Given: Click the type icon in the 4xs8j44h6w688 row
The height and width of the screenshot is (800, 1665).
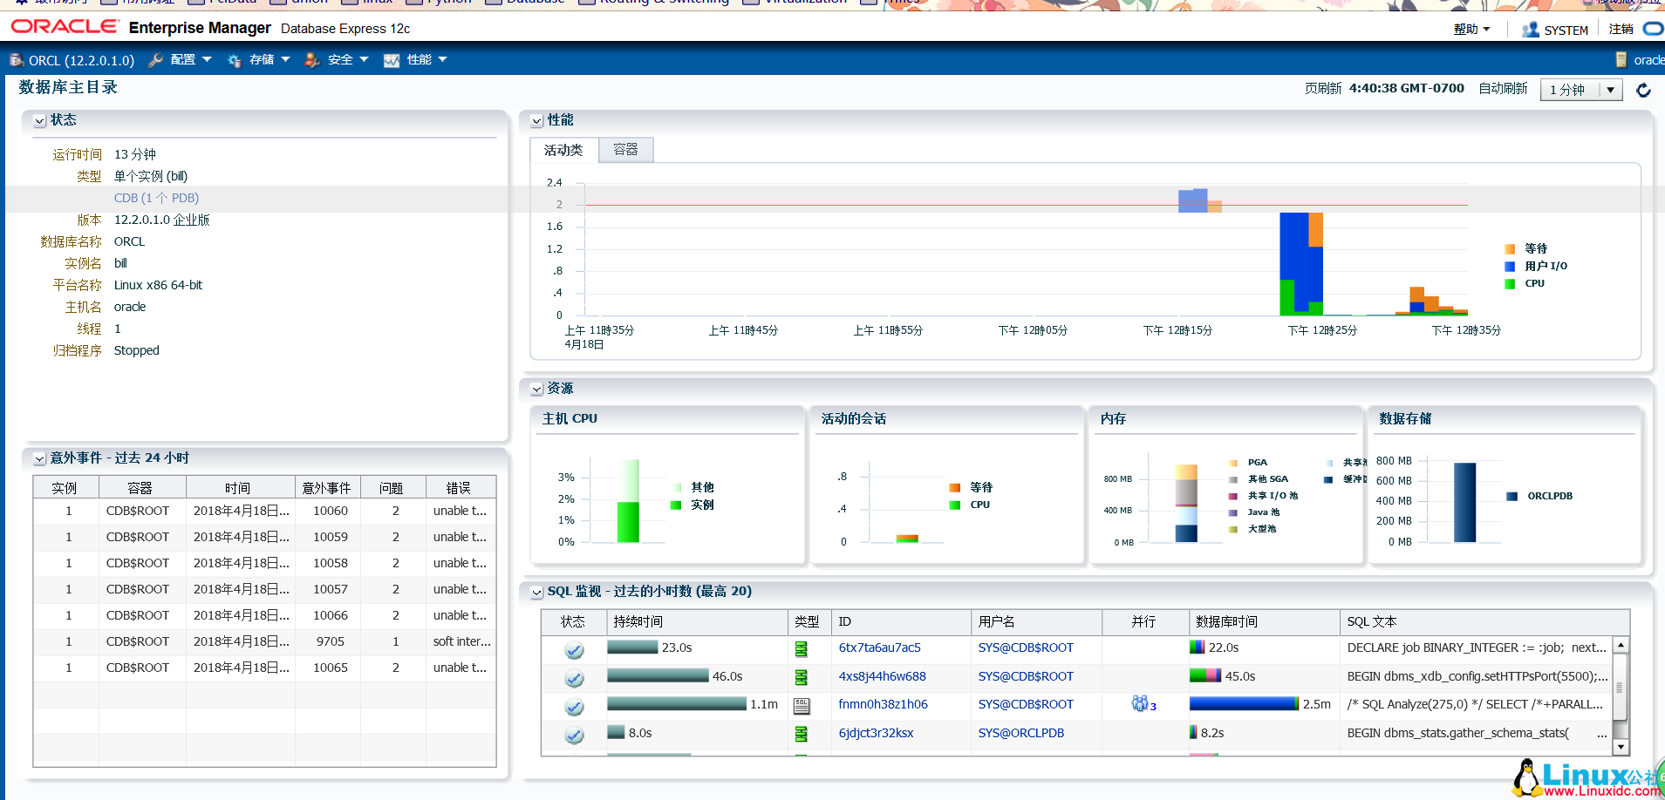Looking at the screenshot, I should click(801, 677).
